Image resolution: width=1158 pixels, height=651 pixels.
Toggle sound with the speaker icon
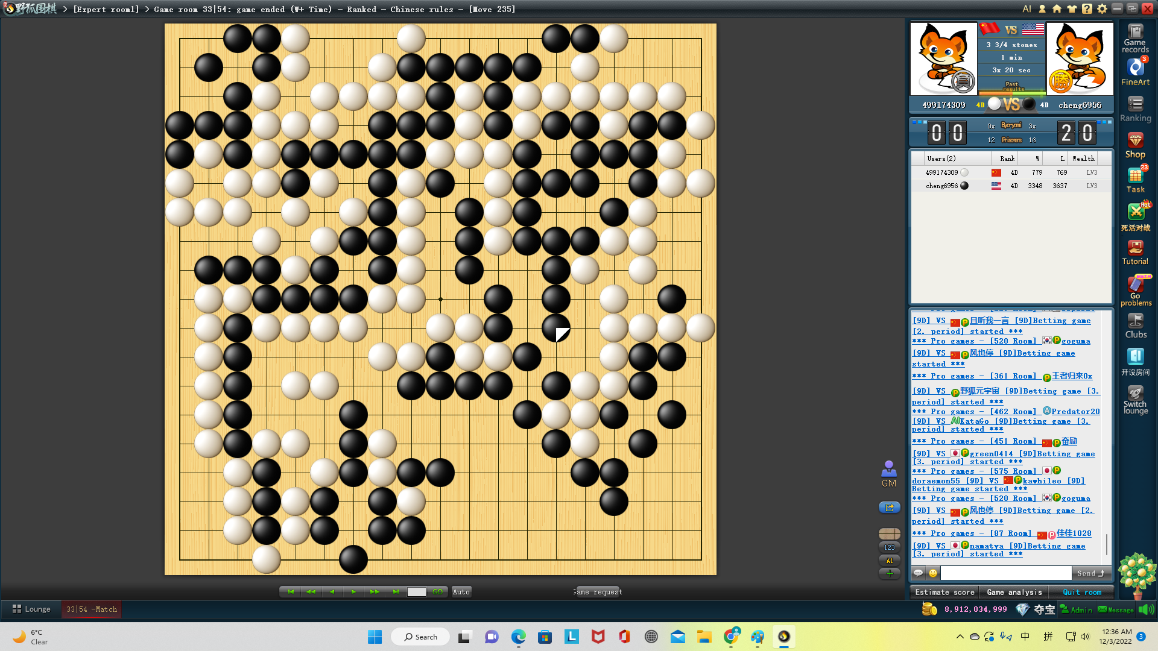(1146, 609)
